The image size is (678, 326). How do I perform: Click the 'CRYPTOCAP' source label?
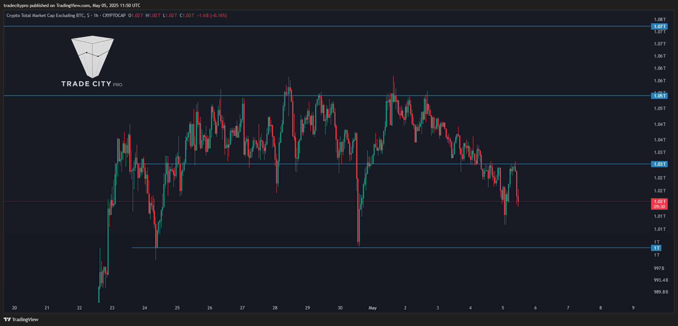click(x=114, y=16)
